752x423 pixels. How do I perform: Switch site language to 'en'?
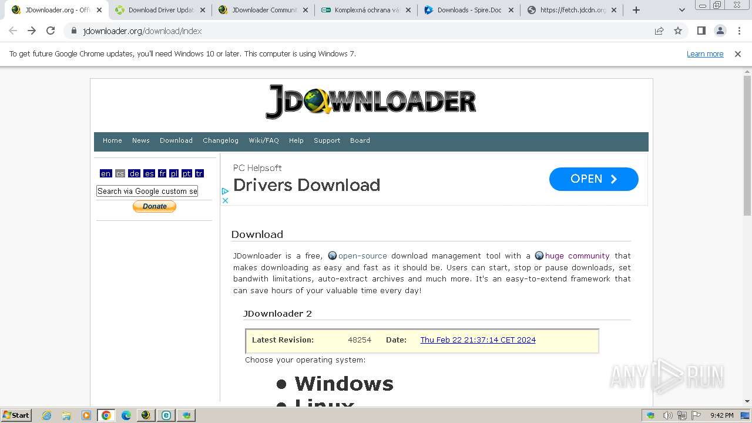click(x=106, y=173)
